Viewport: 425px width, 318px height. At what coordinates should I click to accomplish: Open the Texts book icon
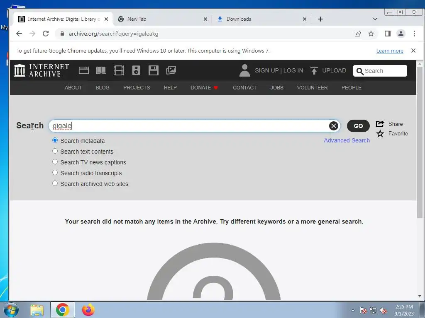click(101, 70)
